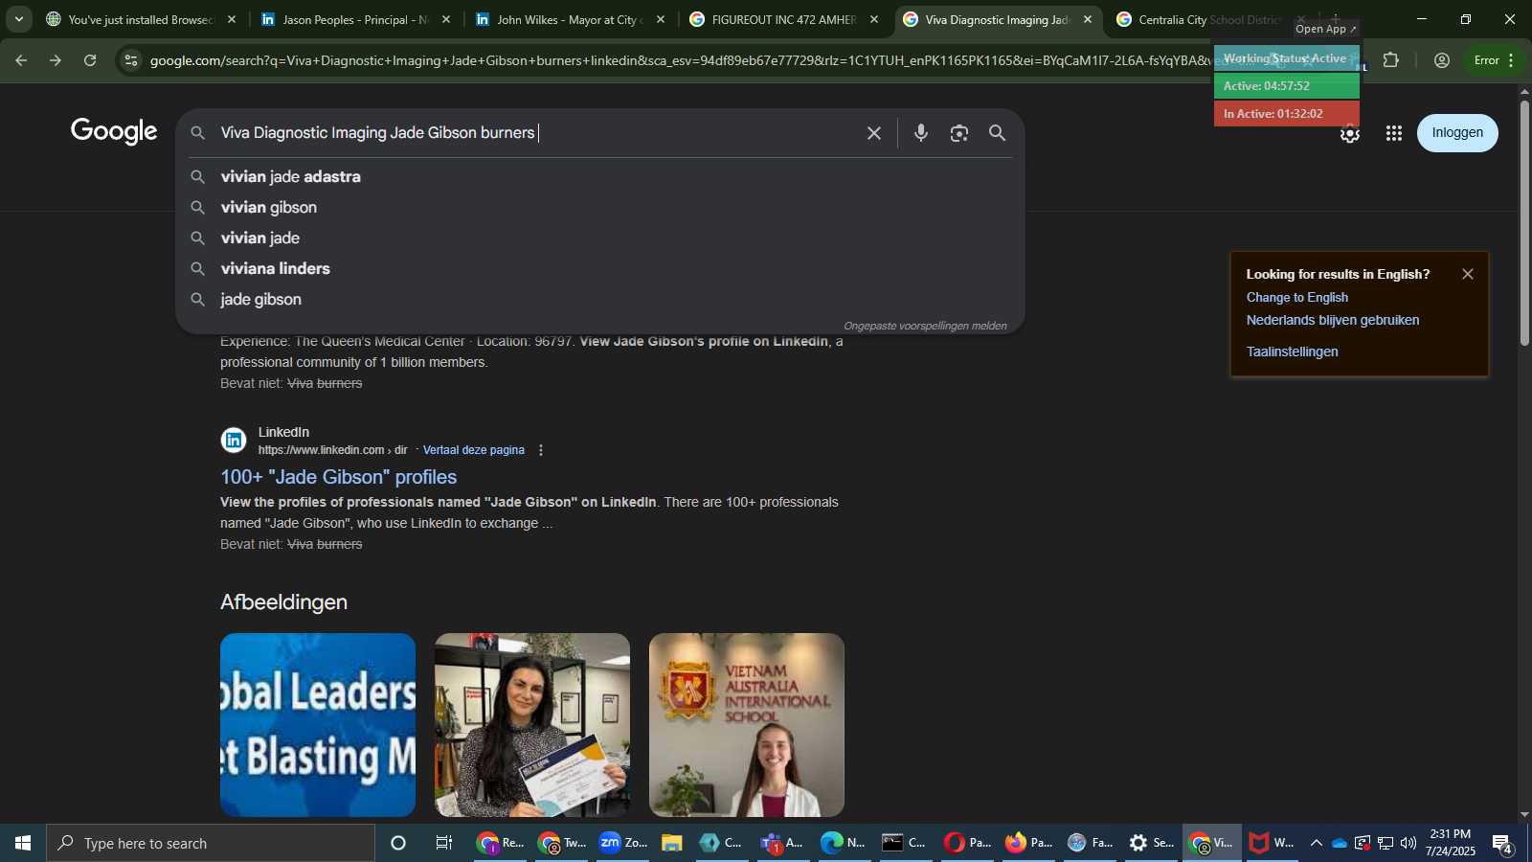Open the Windows Start menu

[23, 843]
